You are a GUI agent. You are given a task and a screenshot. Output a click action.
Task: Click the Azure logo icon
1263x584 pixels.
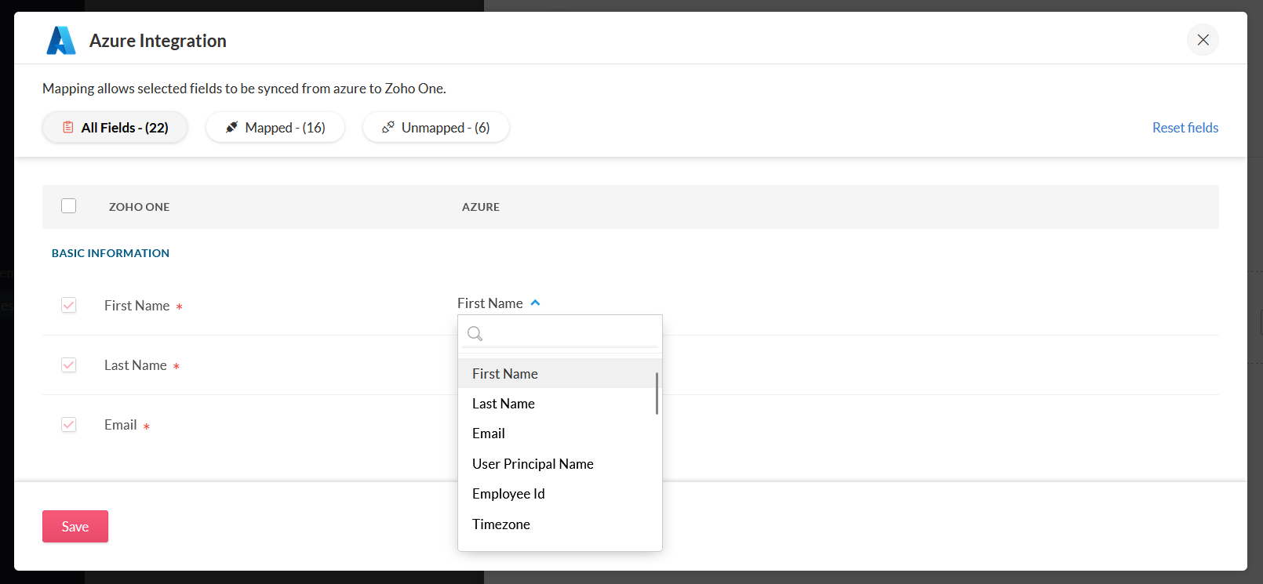coord(61,41)
